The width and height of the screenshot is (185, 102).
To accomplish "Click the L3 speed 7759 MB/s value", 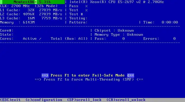I will pos(52,18).
